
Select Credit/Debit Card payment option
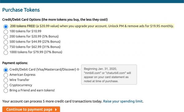[6, 70]
